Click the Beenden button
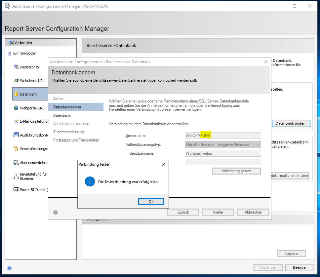Image resolution: width=320 pixels, height=277 pixels. click(x=300, y=267)
